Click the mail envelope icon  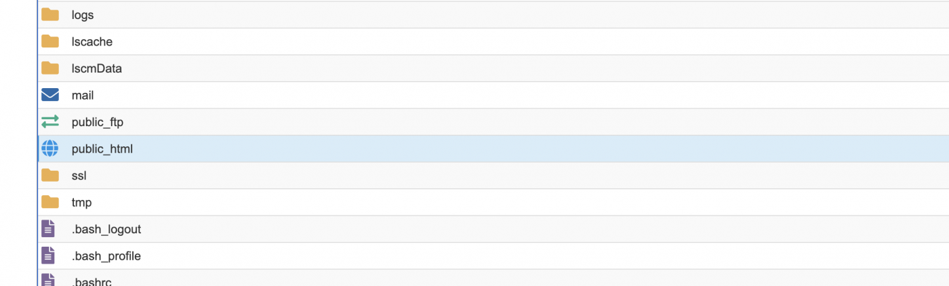coord(50,95)
